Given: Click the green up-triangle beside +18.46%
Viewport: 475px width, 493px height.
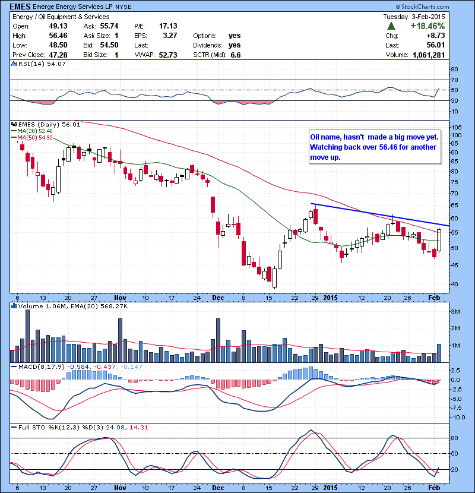Looking at the screenshot, I should (391, 26).
